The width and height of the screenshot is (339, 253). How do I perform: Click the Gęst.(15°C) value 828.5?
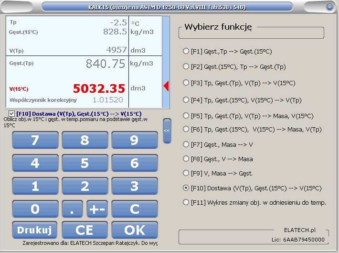point(115,32)
